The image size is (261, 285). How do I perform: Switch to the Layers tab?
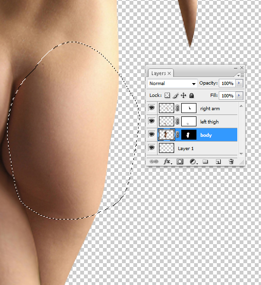click(158, 73)
